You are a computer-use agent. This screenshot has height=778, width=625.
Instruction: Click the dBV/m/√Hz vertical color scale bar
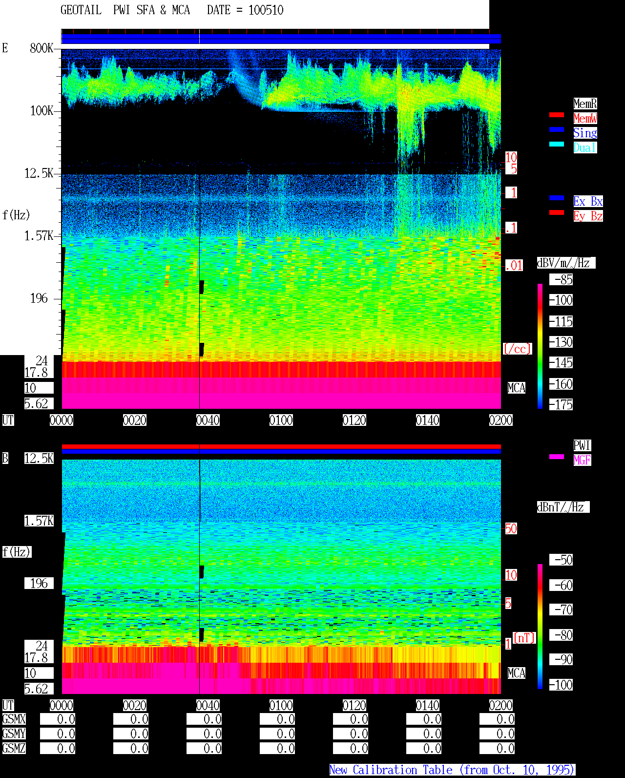click(540, 346)
